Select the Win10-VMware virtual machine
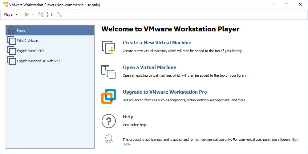The height and width of the screenshot is (154, 308). [x=50, y=41]
